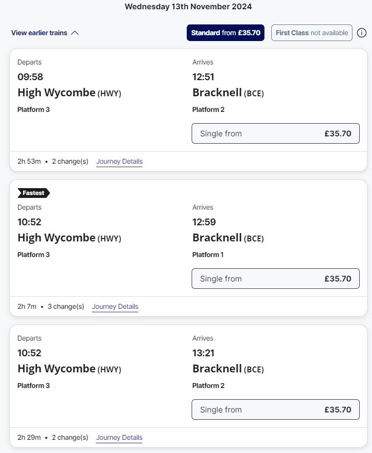This screenshot has width=372, height=453.
Task: Click the 2h 53m duration text
Action: [29, 162]
